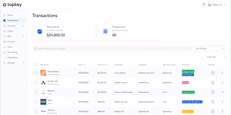Screen dimensions: 231x115
Task: Edit the IKEA transaction pencil
Action: tap(222, 102)
